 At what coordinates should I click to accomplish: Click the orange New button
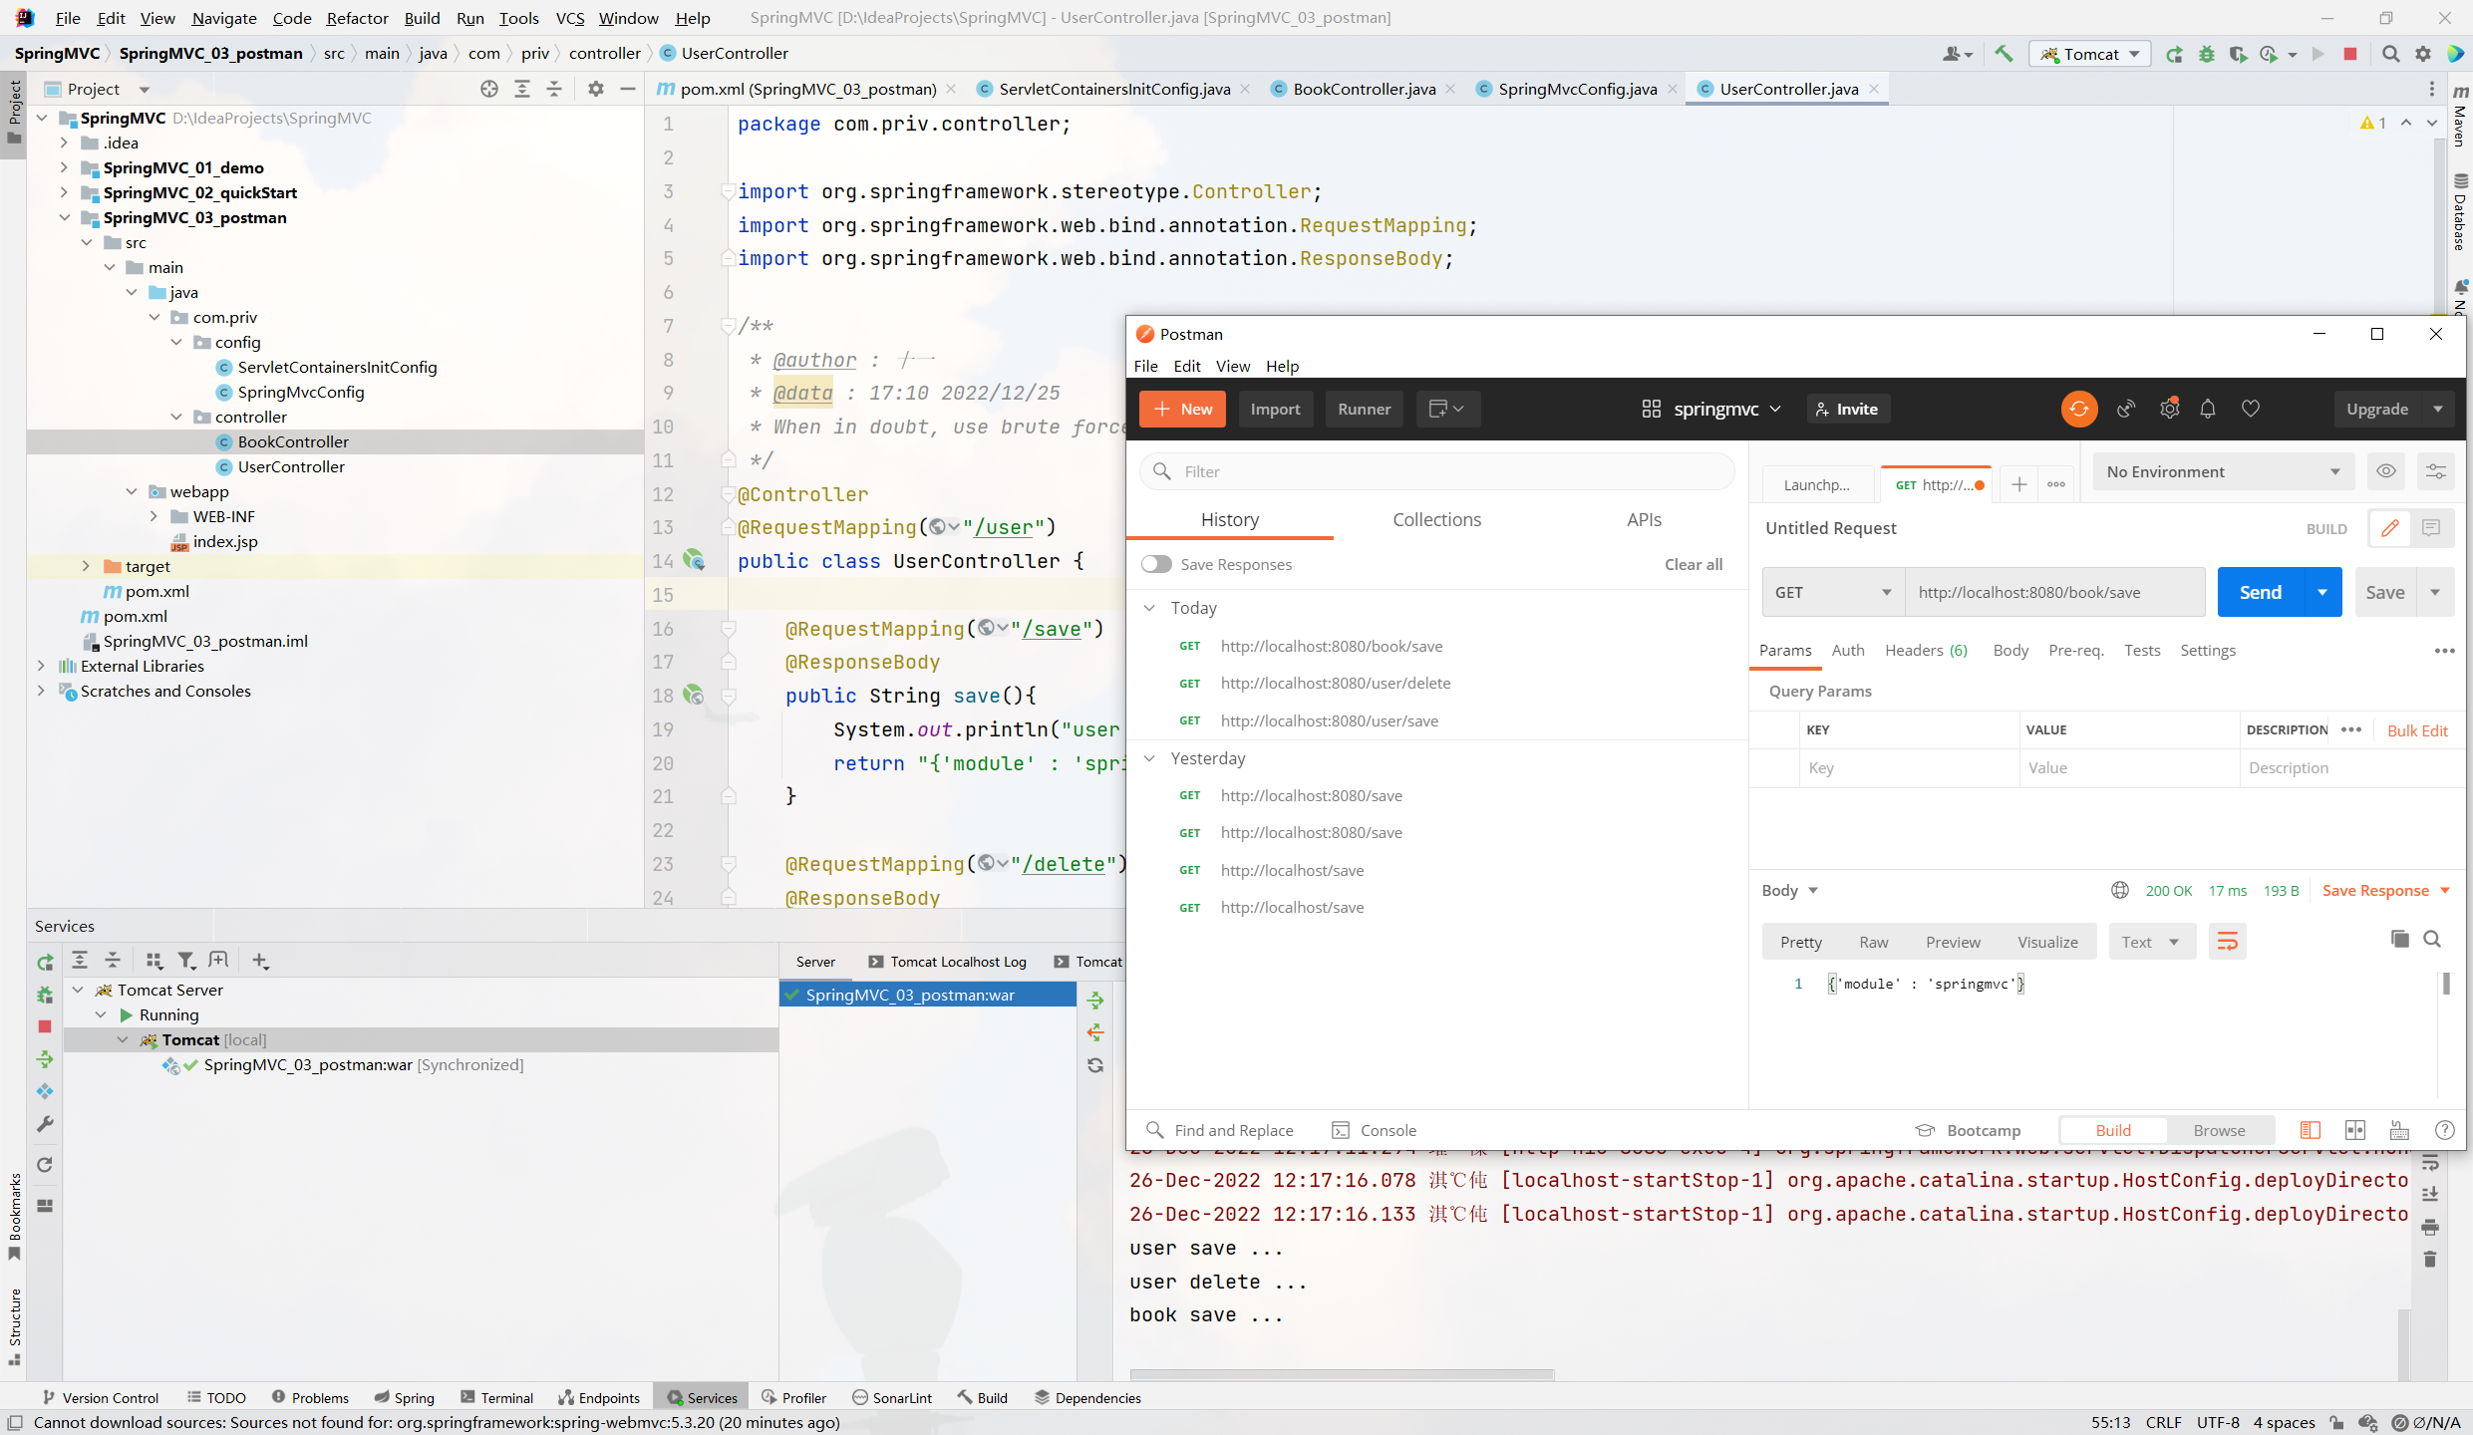click(1183, 409)
